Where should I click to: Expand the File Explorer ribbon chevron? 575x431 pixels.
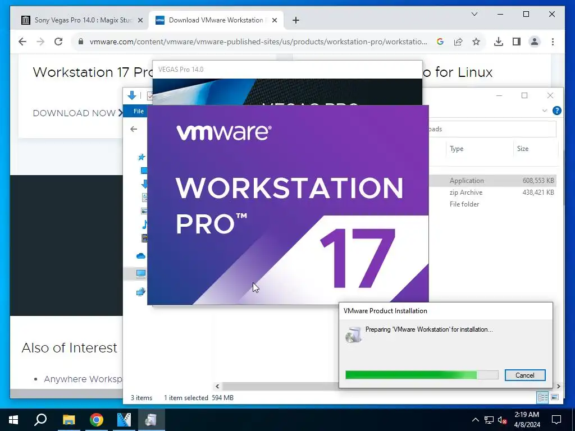pos(545,111)
